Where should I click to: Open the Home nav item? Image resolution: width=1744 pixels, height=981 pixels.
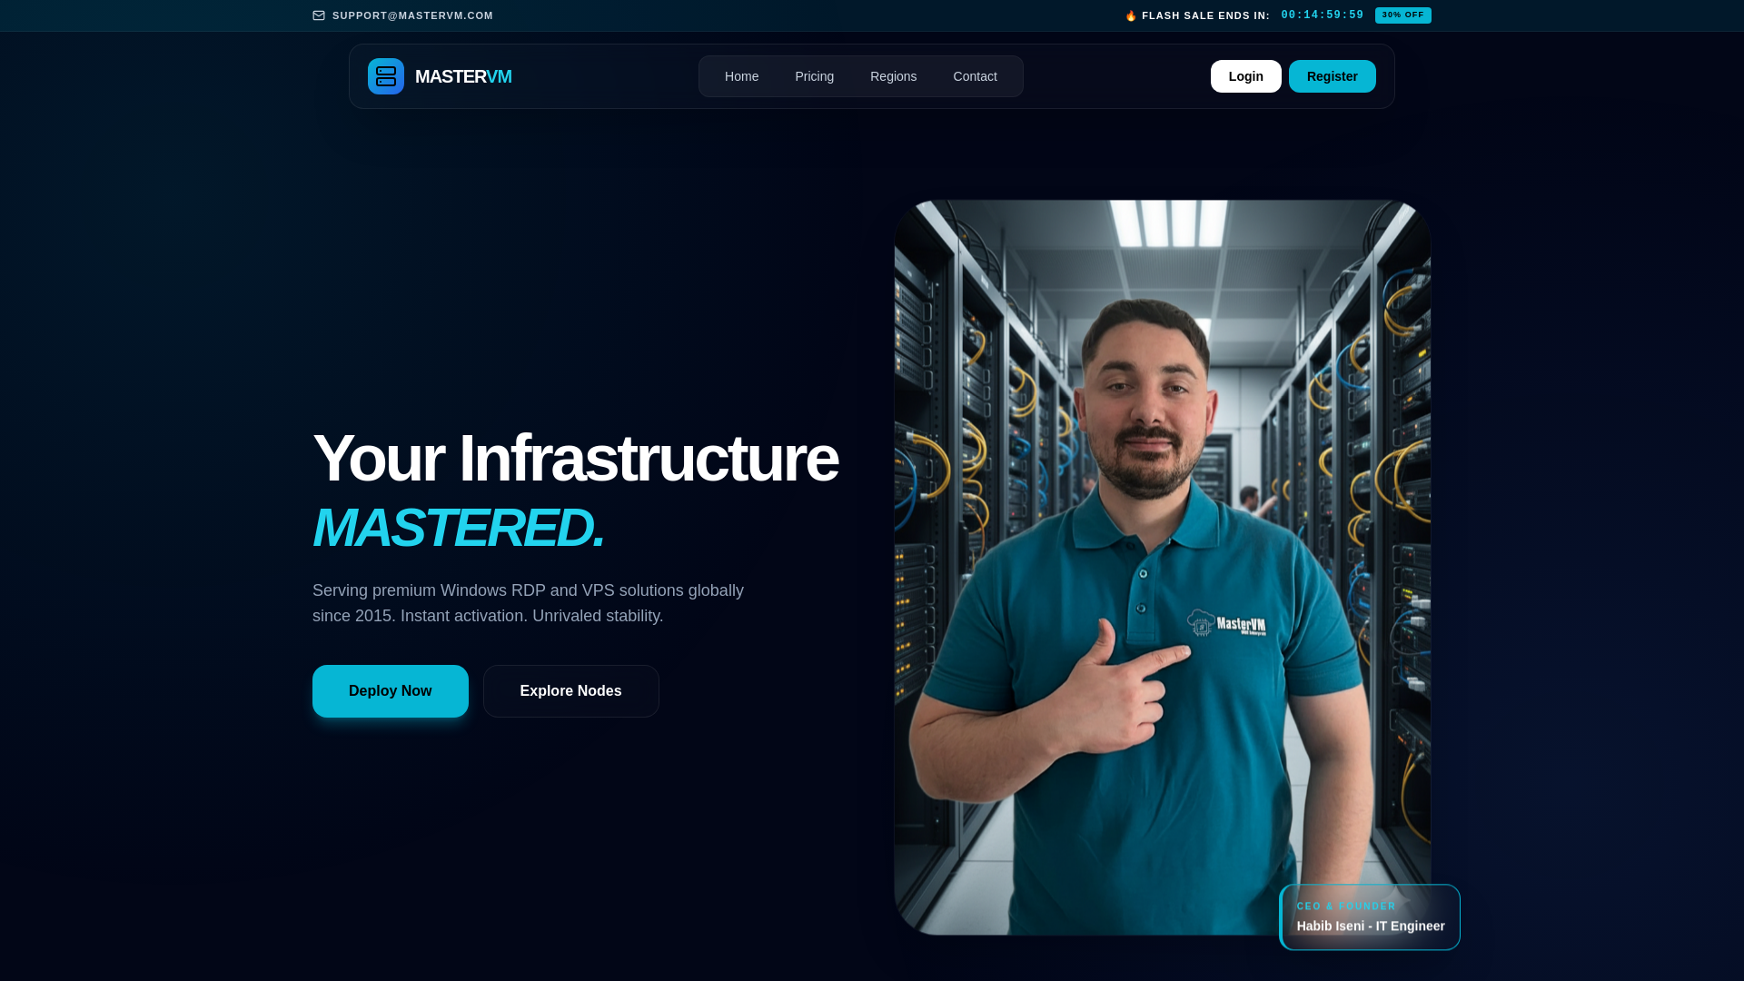click(x=741, y=76)
